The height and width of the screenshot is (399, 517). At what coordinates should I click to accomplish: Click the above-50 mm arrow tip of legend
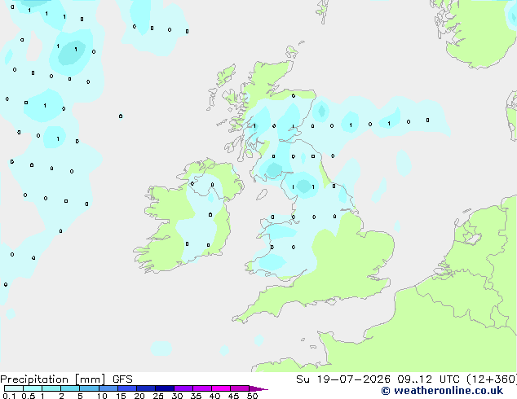[x=258, y=388]
